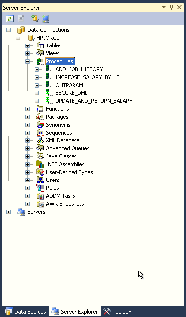This screenshot has width=186, height=317.
Task: Select the User-Defined Types label
Action: (70, 172)
